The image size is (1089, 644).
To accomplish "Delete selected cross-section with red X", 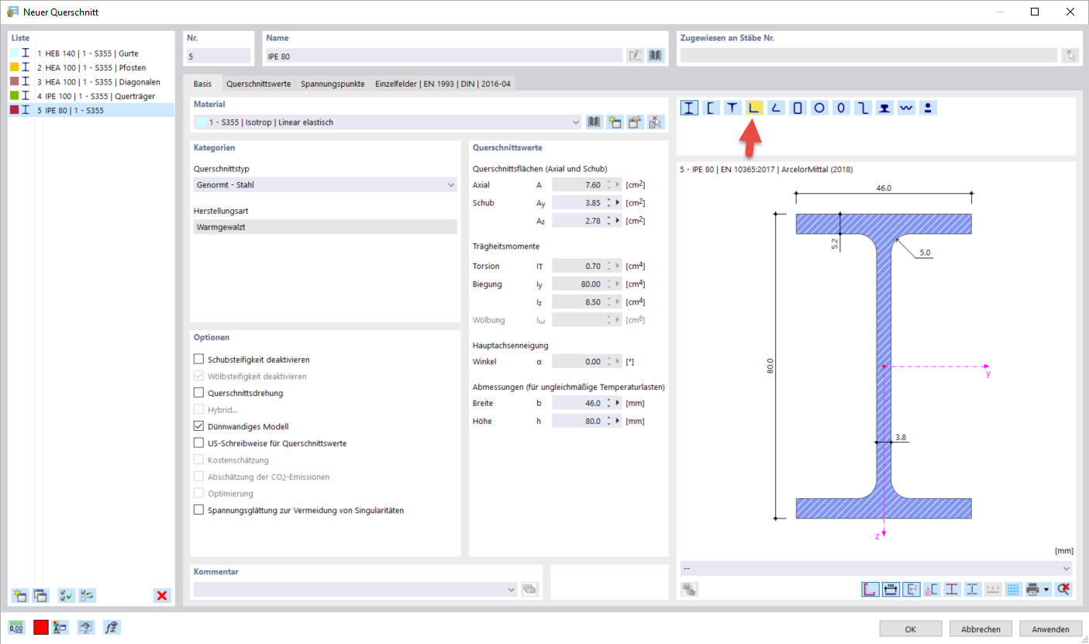I will [x=162, y=595].
